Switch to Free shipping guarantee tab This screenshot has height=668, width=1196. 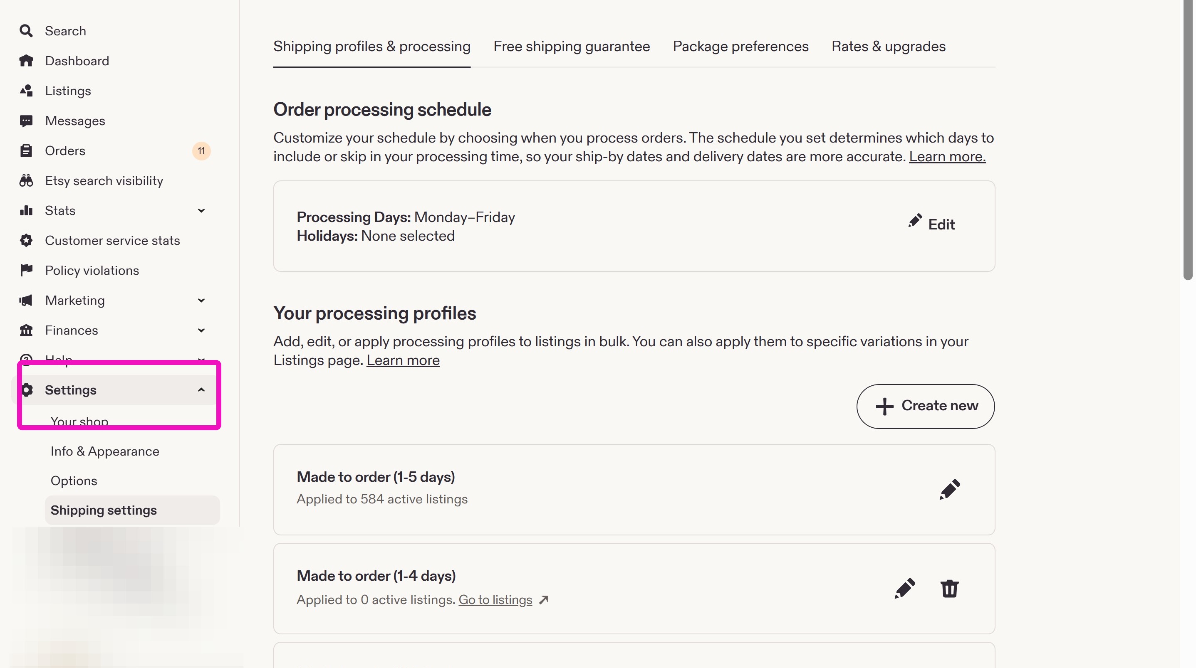pyautogui.click(x=572, y=47)
